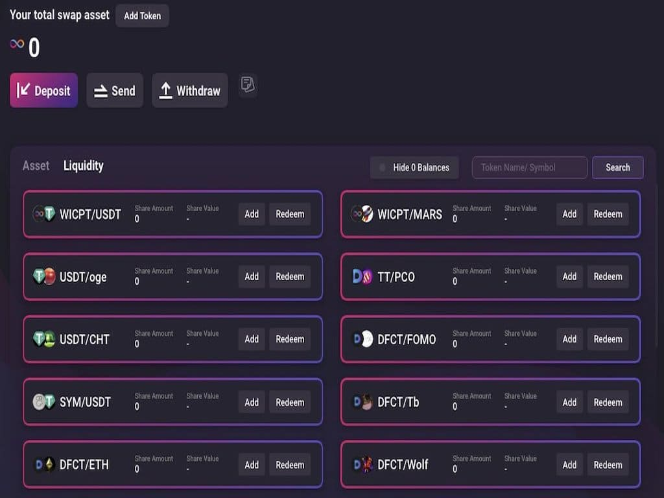
Task: Focus the Token Name/Symbol search field
Action: [x=529, y=167]
